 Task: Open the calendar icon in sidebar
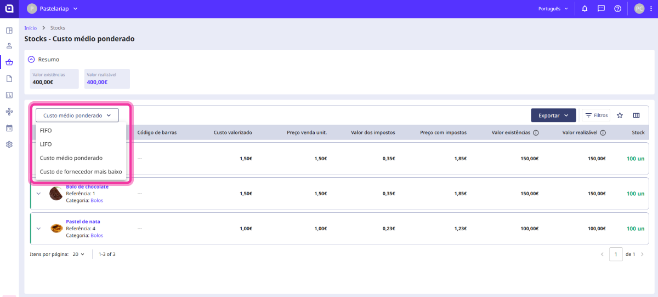pyautogui.click(x=9, y=128)
